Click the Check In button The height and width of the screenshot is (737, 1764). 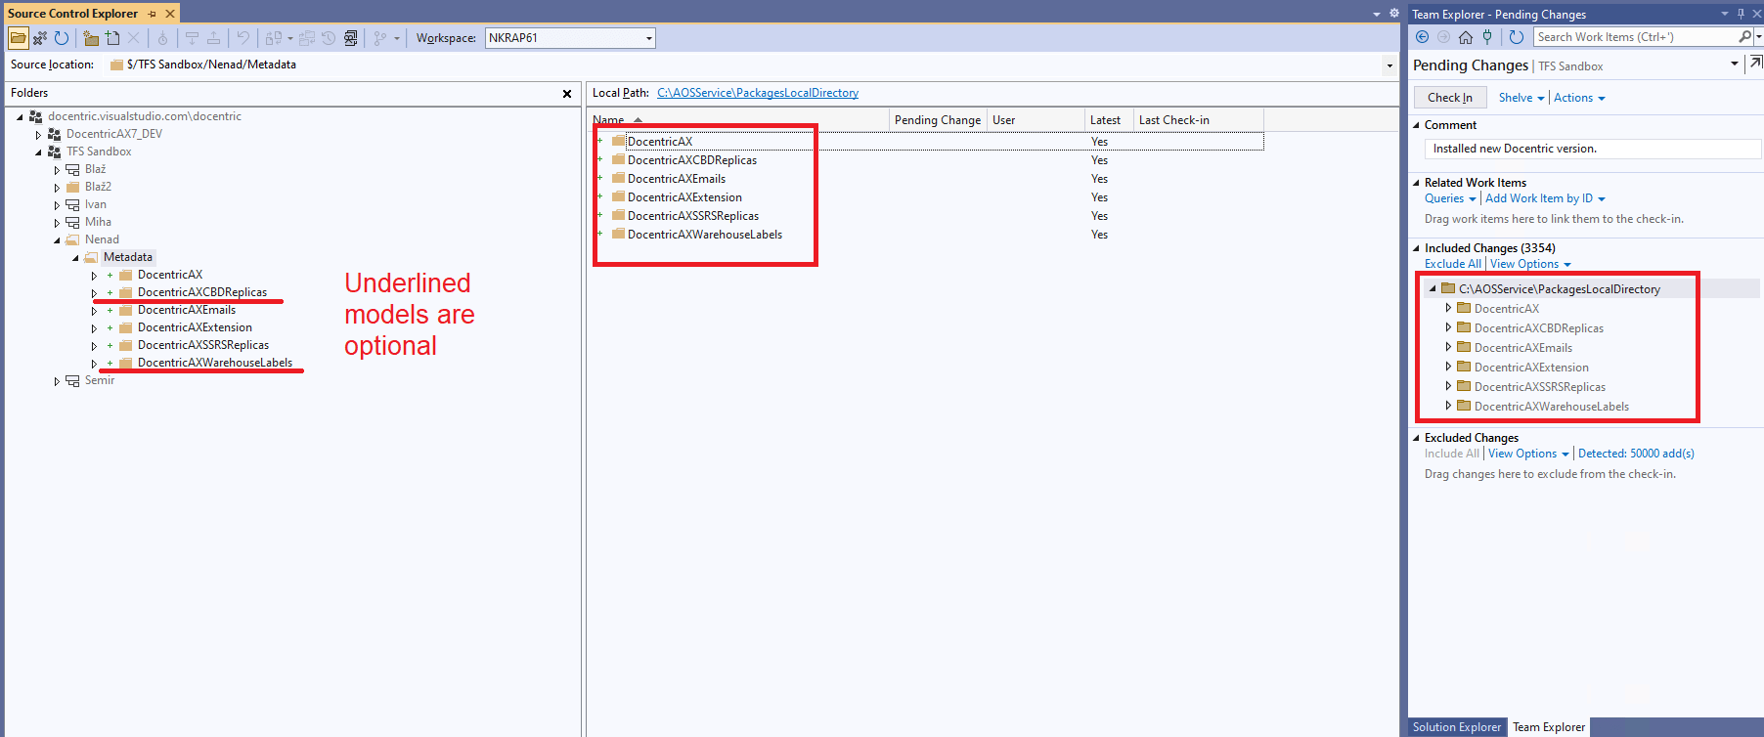coord(1450,98)
